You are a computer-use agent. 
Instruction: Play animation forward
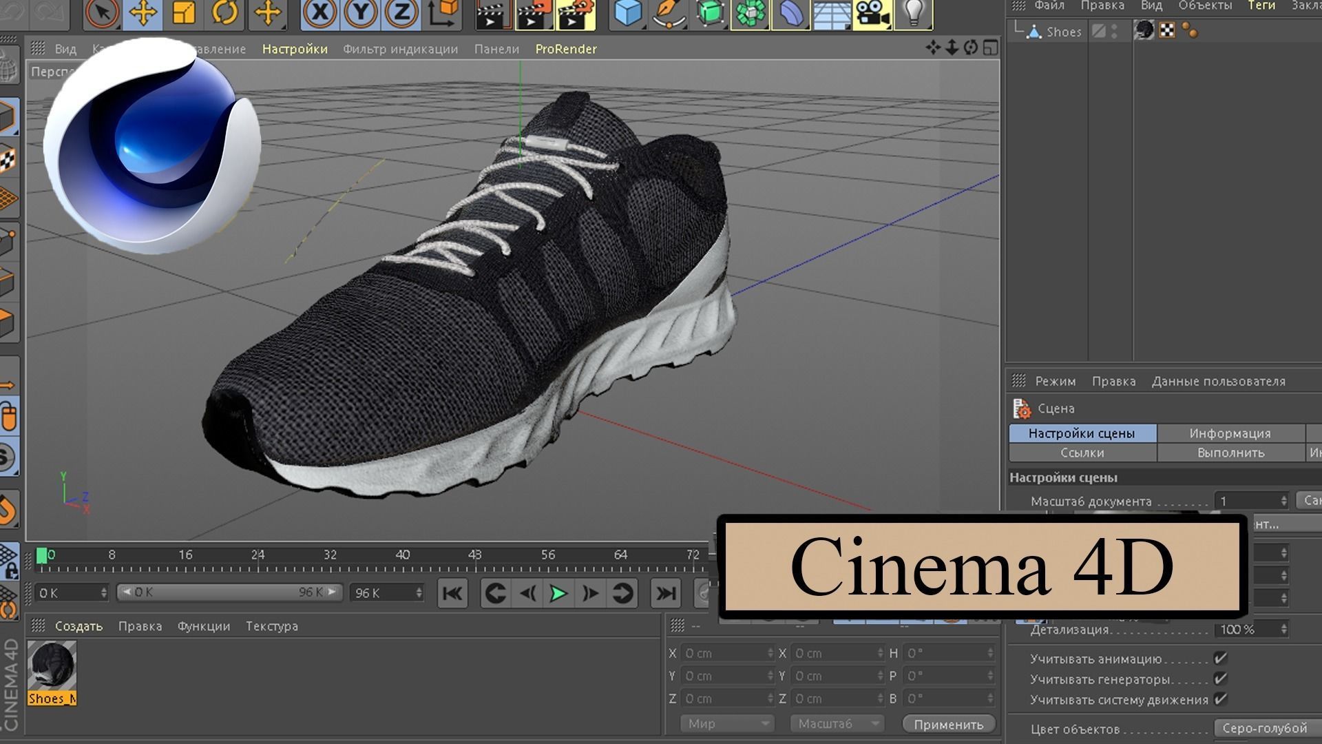point(558,593)
